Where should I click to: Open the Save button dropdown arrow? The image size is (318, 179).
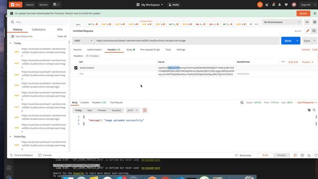coord(315,41)
